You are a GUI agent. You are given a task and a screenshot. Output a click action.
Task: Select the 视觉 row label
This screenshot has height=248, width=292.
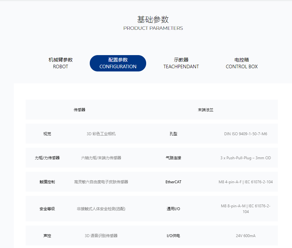(x=47, y=134)
